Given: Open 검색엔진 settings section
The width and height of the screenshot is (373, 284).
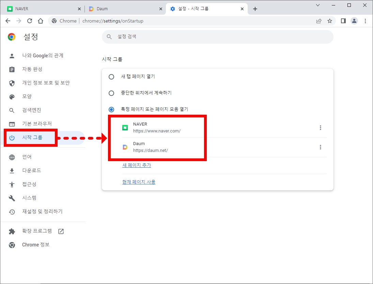Looking at the screenshot, I should coord(43,110).
